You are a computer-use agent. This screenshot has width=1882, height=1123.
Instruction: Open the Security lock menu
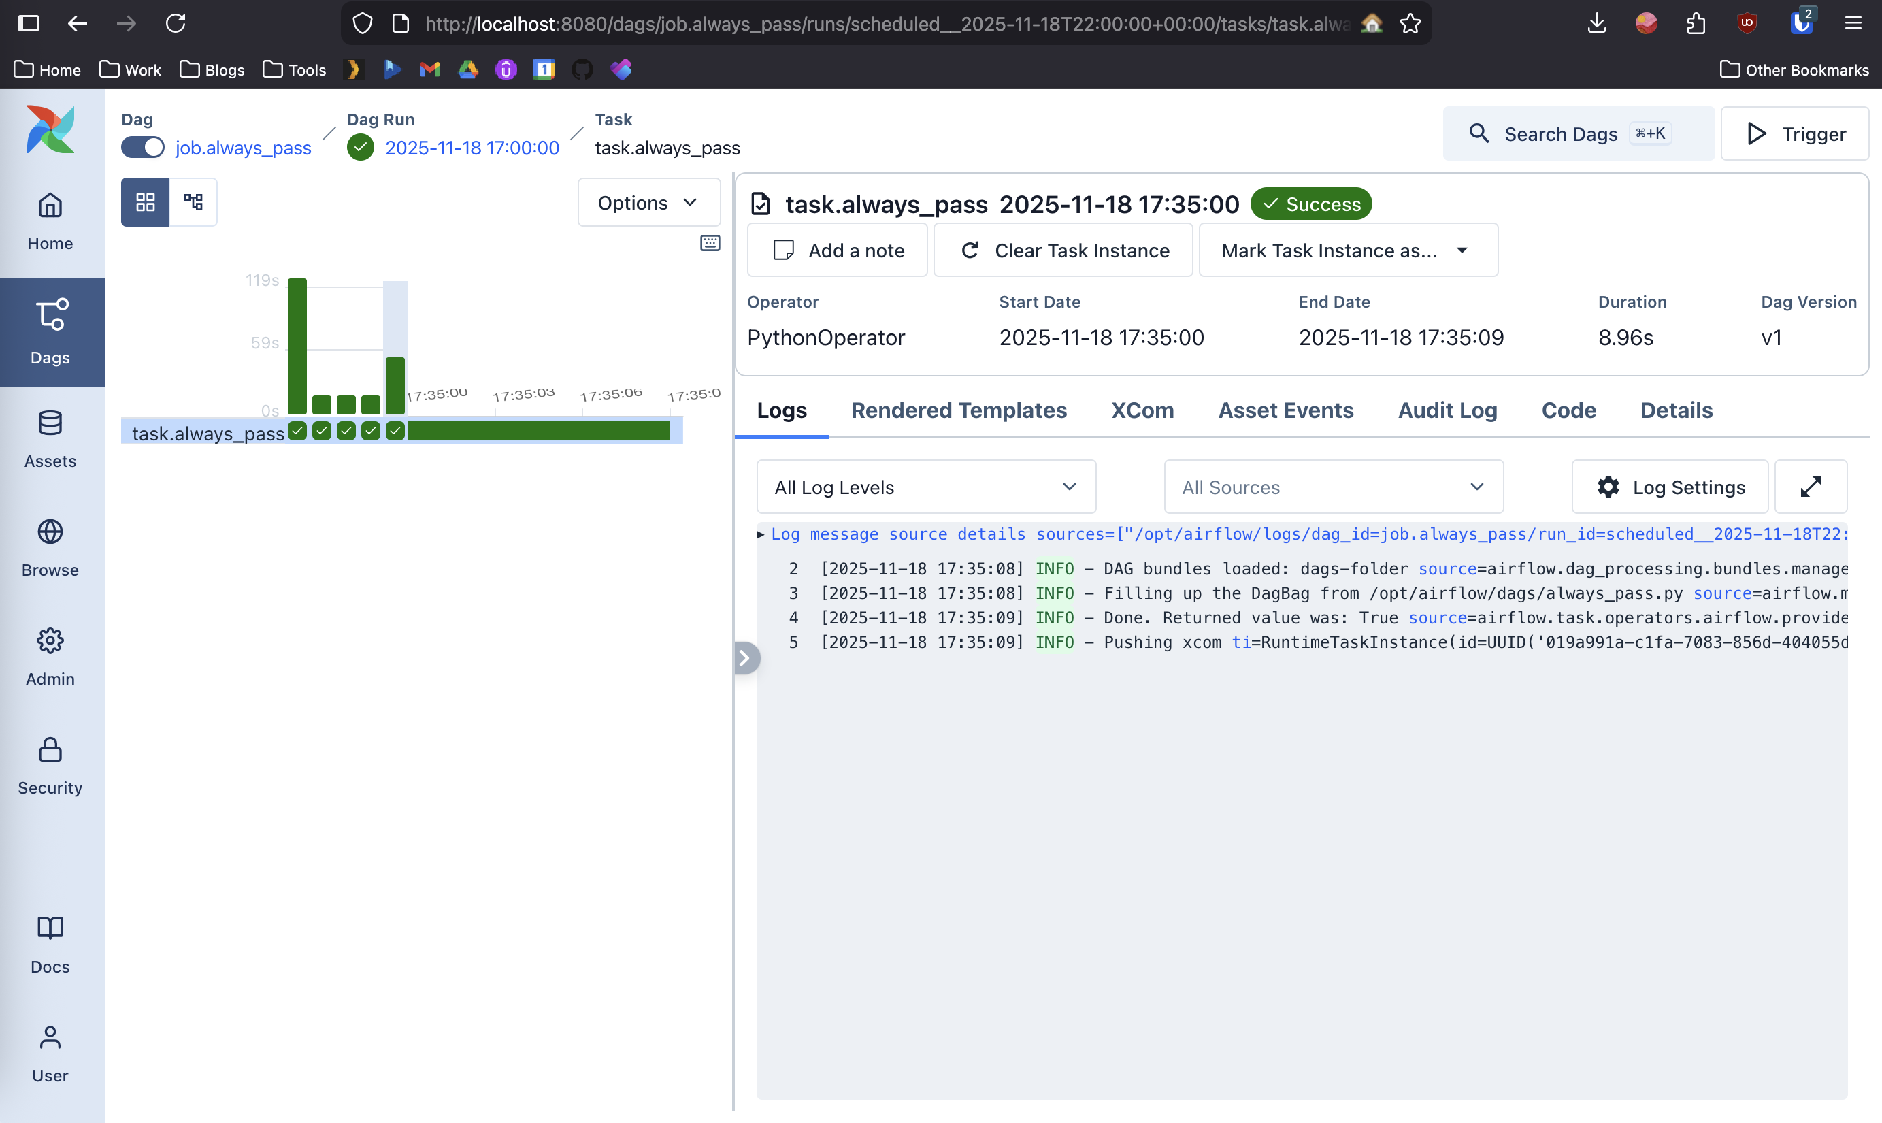pos(50,766)
